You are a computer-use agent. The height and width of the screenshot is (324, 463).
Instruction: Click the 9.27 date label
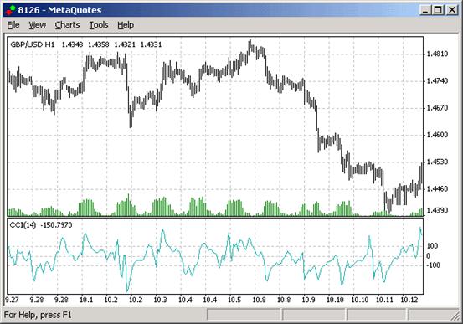12,300
